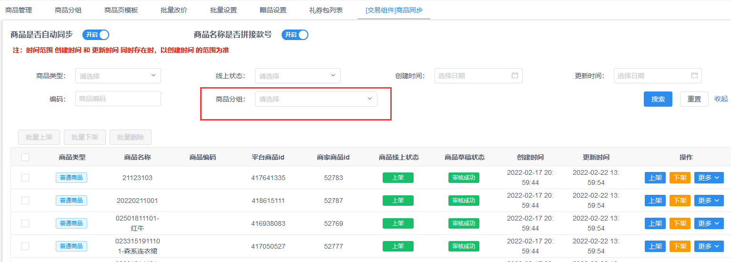Image resolution: width=731 pixels, height=262 pixels.
Task: Open the 商品类型 dropdown
Action: [x=118, y=76]
